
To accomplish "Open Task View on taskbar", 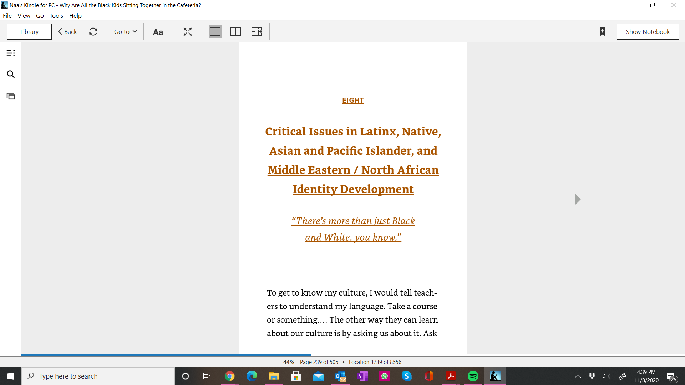I will tap(207, 376).
